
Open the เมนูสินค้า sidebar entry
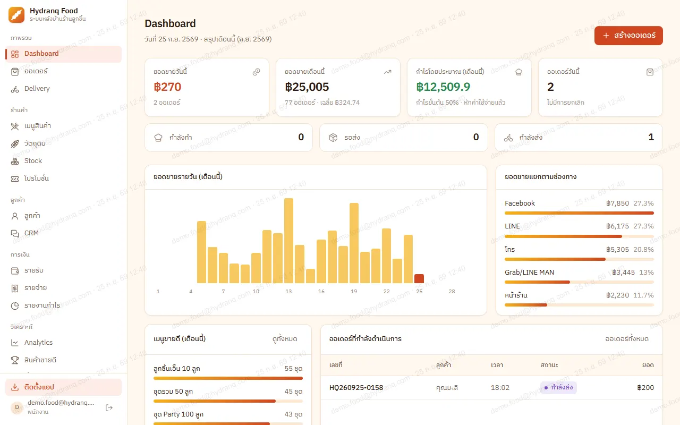click(63, 126)
